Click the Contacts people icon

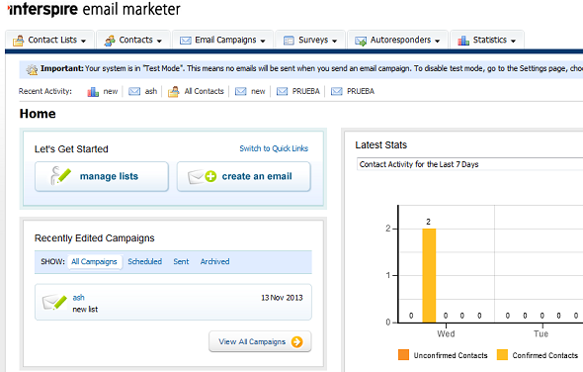point(110,41)
